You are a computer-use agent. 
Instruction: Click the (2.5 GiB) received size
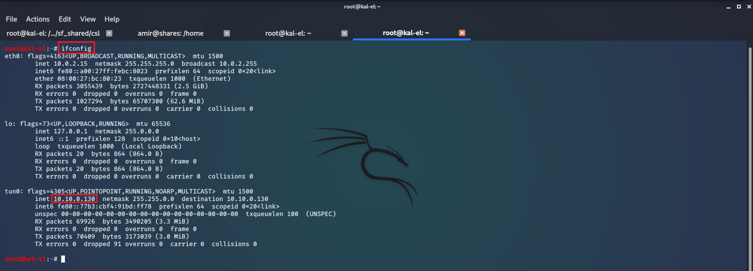191,86
